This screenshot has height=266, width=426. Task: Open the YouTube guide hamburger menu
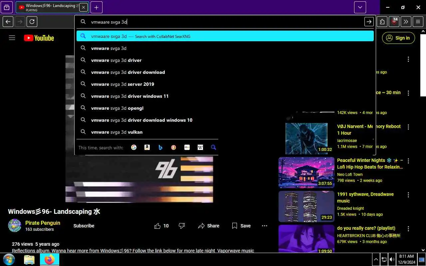(x=12, y=38)
